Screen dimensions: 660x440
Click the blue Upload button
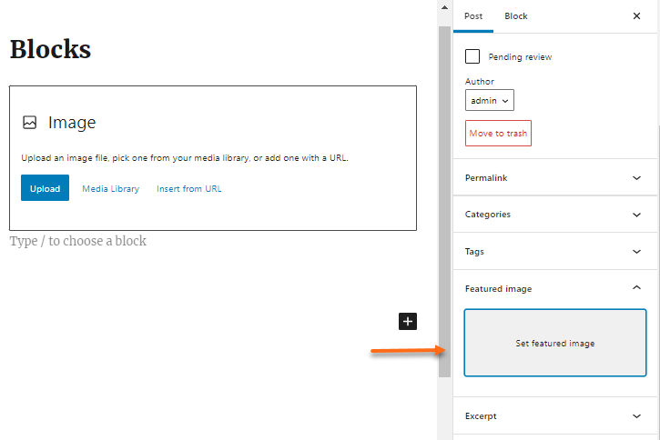[45, 189]
